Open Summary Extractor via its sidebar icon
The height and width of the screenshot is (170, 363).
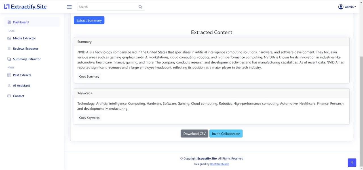[9, 59]
